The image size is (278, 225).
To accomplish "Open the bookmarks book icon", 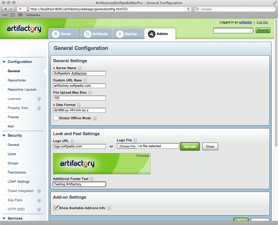I will (x=13, y=15).
